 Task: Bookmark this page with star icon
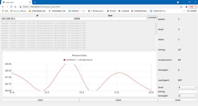click(x=181, y=7)
